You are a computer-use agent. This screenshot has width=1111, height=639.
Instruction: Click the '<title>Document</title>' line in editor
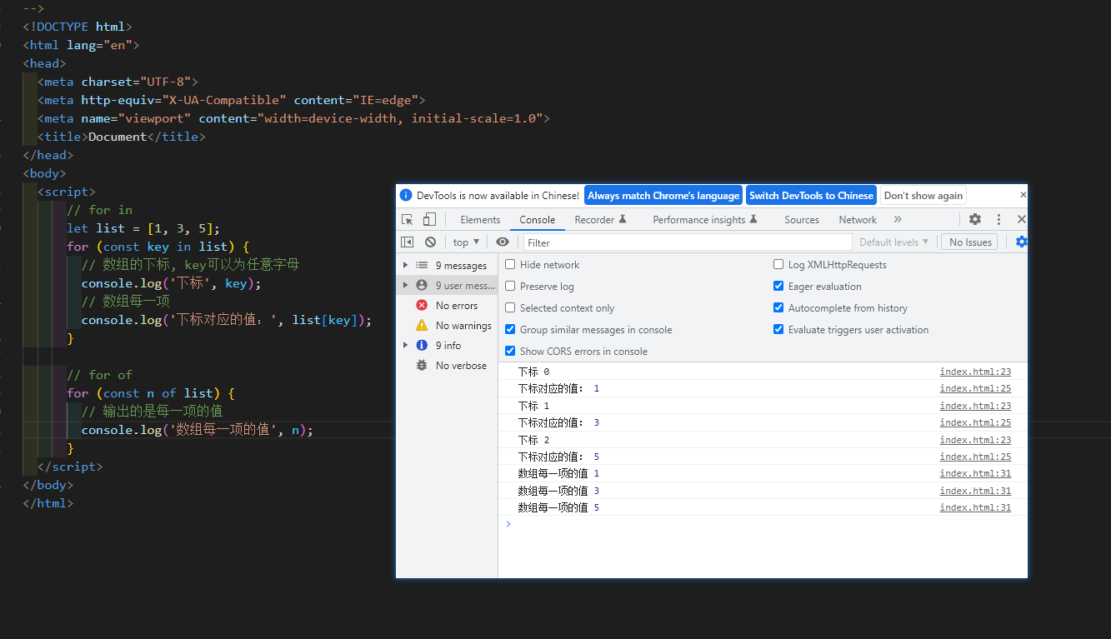coord(121,137)
